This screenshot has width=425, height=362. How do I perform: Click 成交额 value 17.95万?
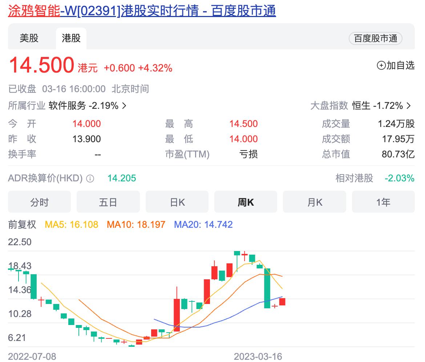pos(398,139)
